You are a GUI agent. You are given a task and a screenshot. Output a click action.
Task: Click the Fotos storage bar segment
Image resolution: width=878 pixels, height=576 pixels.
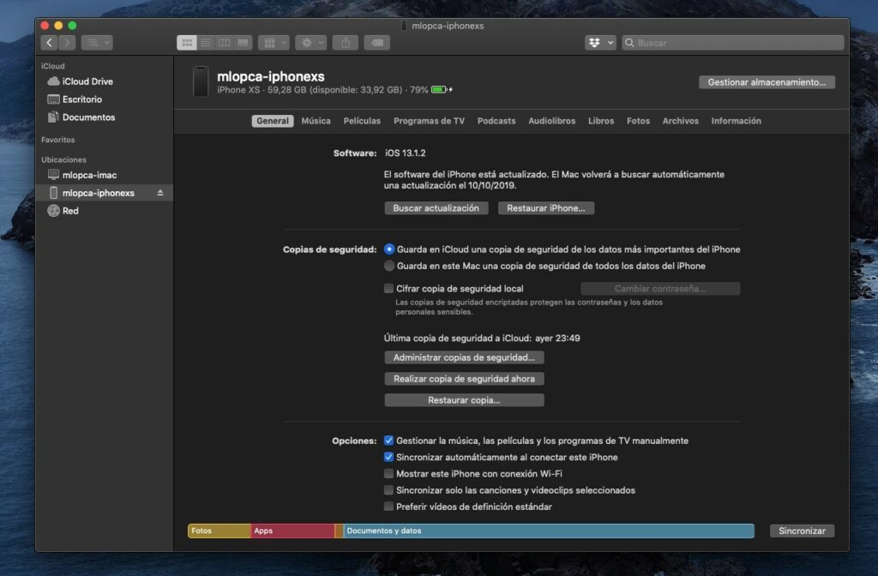coord(219,531)
